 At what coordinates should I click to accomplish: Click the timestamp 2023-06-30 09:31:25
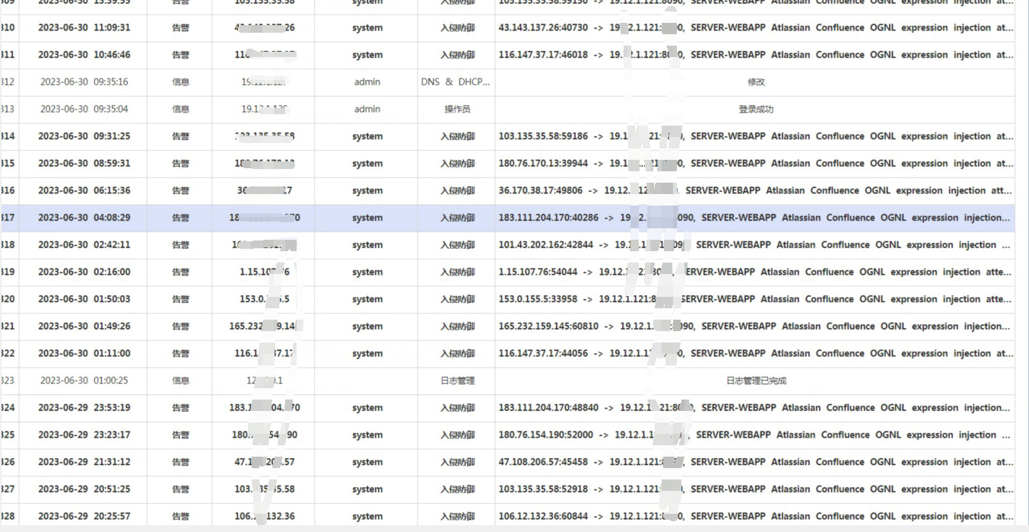click(x=84, y=137)
